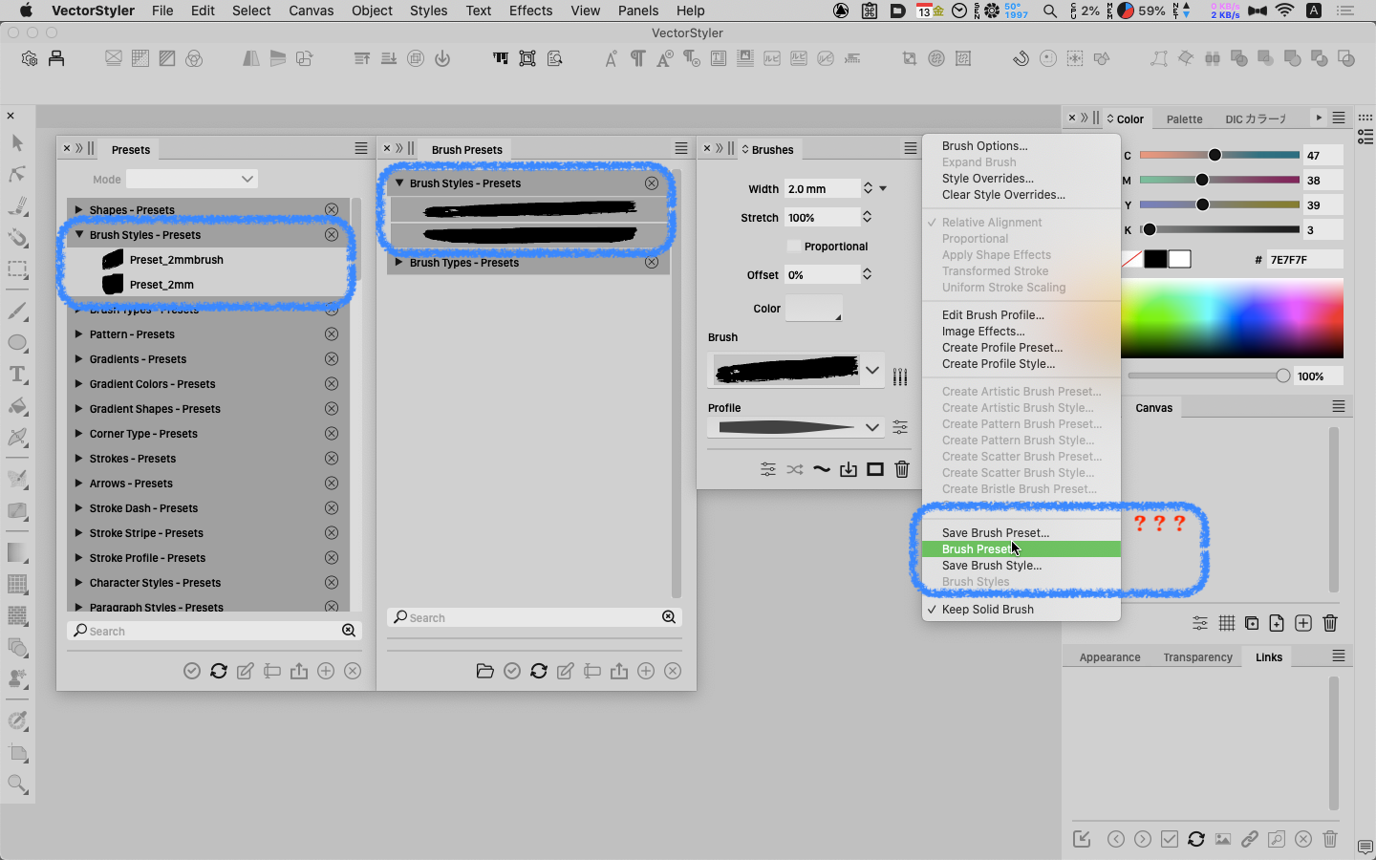
Task: Remove Shapes - Presets with its circle-x
Action: pos(332,210)
